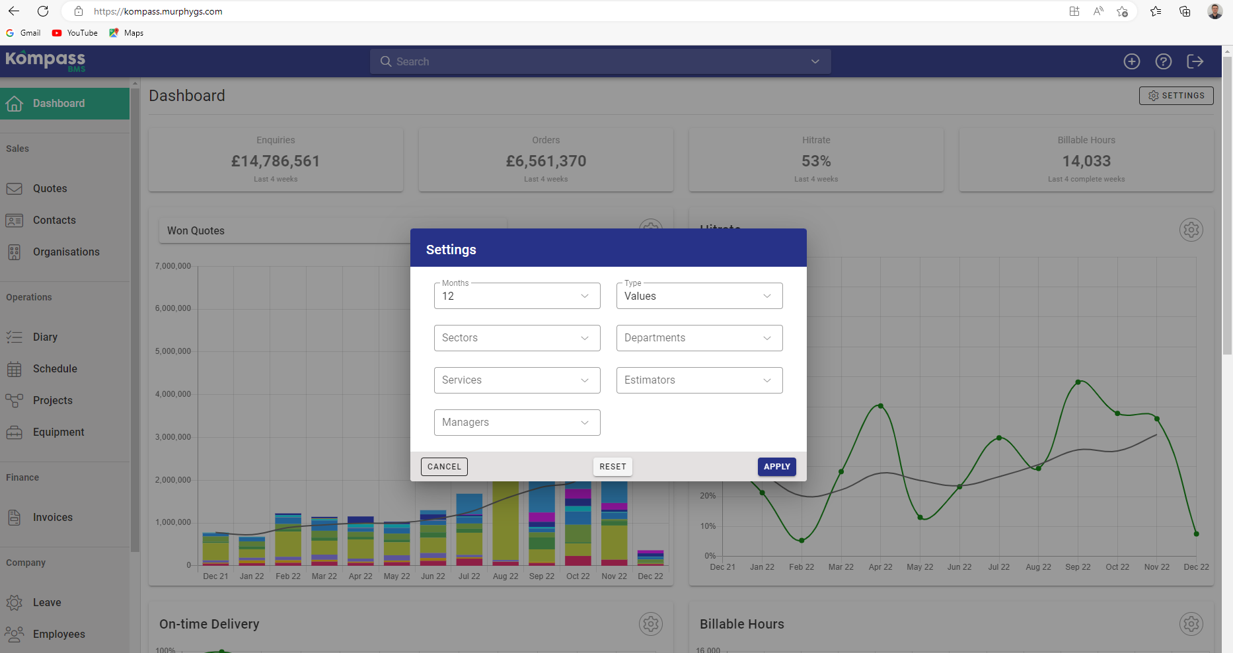The width and height of the screenshot is (1233, 653).
Task: Open Diary in the sidebar
Action: pyautogui.click(x=65, y=337)
